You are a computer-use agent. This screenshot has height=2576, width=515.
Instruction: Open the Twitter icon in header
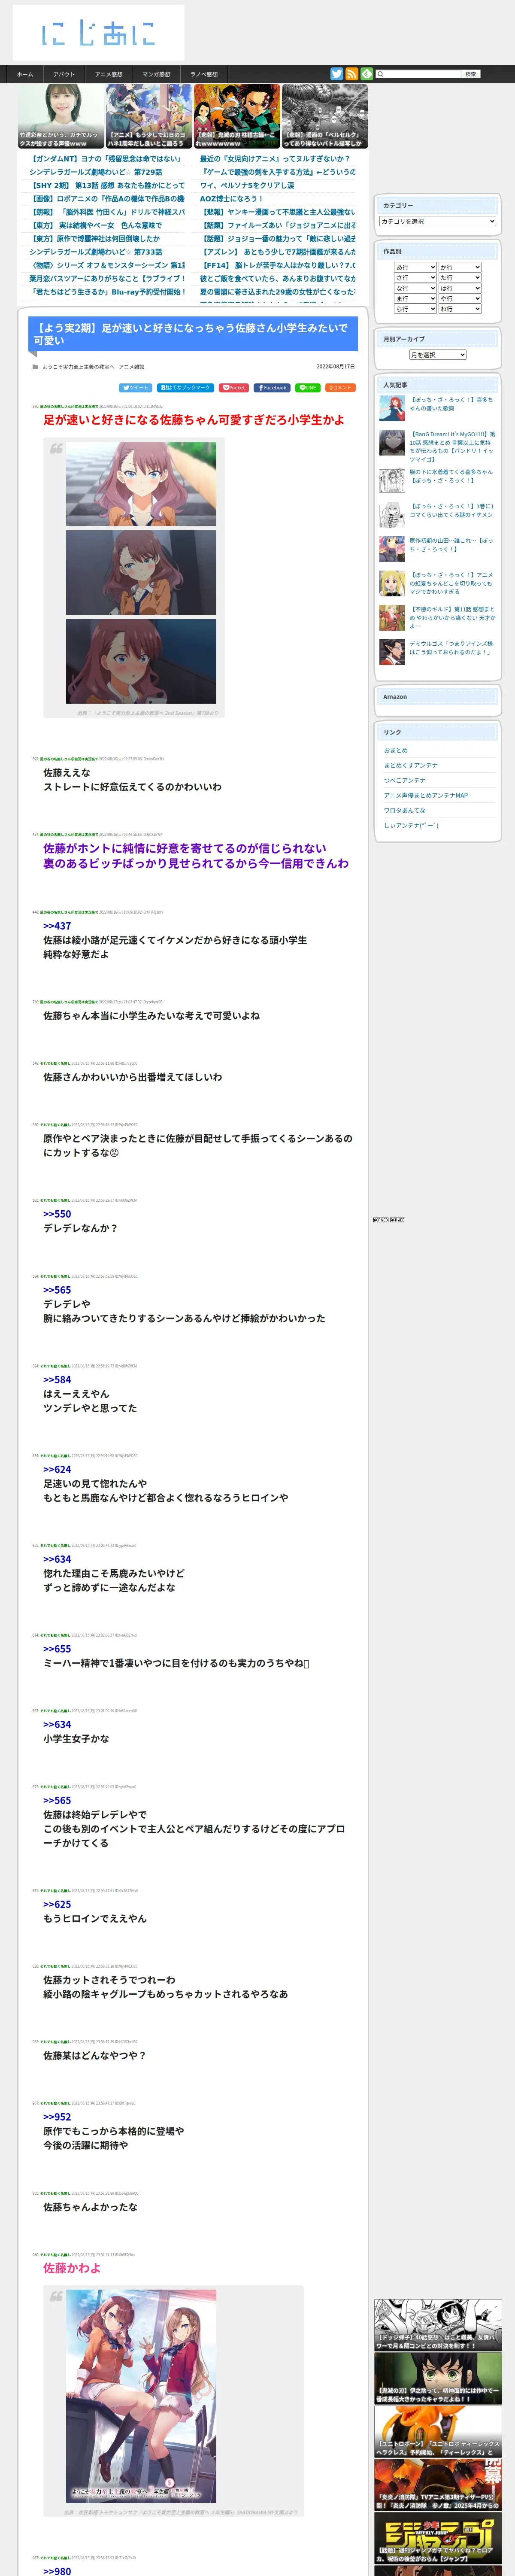[336, 74]
